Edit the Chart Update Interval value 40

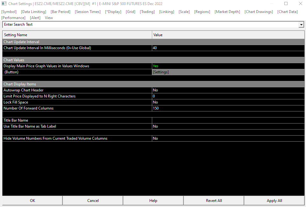[x=228, y=48]
